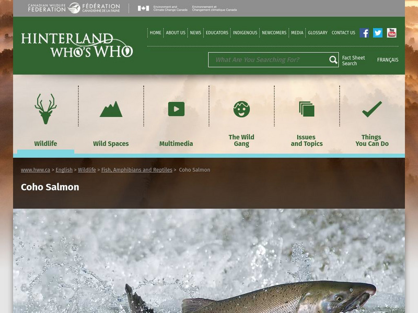Click the Things You Can Do checkmark icon
The image size is (418, 313).
372,109
